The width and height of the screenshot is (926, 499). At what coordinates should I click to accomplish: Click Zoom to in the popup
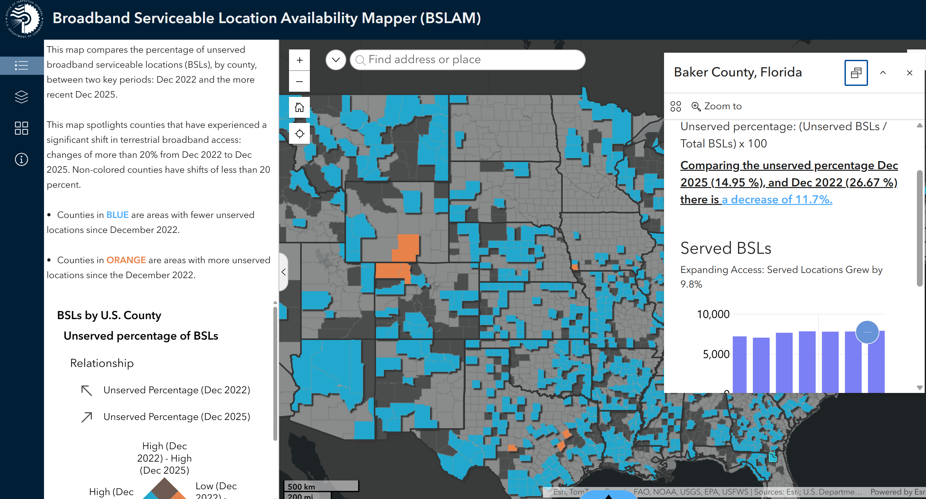[x=716, y=106]
